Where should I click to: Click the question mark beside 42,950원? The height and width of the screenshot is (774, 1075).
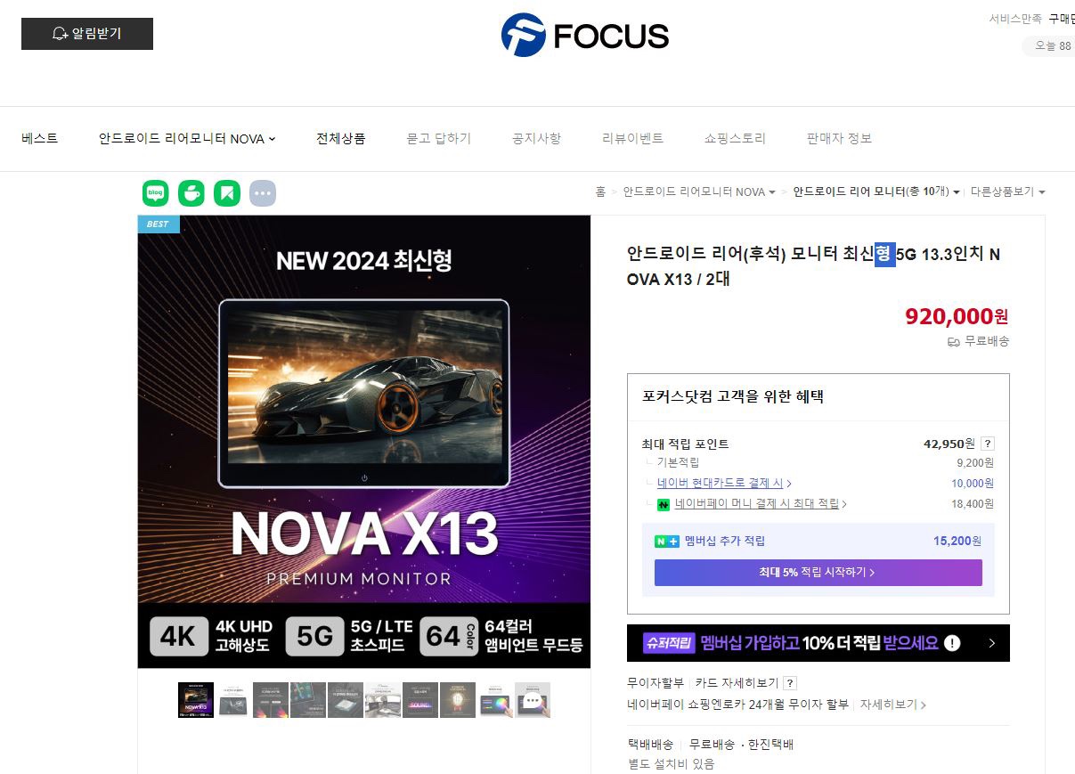(987, 444)
